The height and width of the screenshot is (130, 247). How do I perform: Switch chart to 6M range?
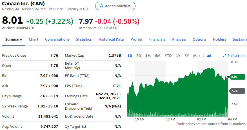(x=157, y=56)
